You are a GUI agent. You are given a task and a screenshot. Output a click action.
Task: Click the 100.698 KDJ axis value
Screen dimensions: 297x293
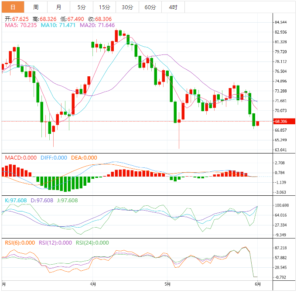[x=282, y=205]
